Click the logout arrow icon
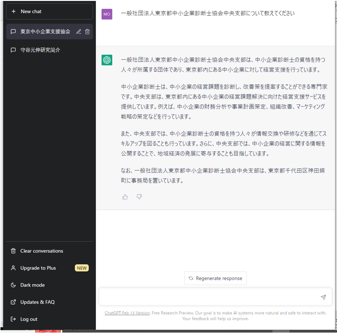This screenshot has height=333, width=337. pos(13,319)
